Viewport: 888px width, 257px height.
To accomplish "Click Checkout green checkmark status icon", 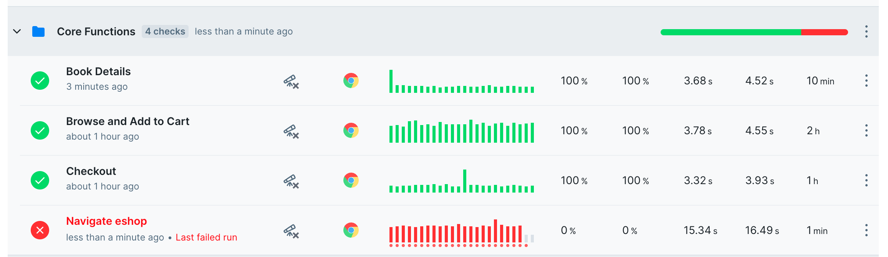I will tap(40, 181).
